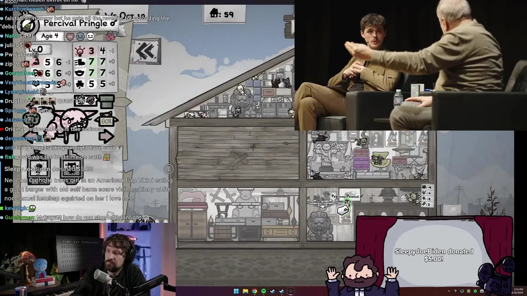Click the clover luck stat icon
Viewport: 527px width, 296px height.
tap(80, 84)
